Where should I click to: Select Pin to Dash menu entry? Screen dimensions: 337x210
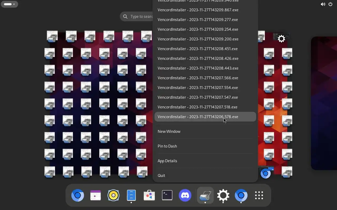[x=205, y=146]
